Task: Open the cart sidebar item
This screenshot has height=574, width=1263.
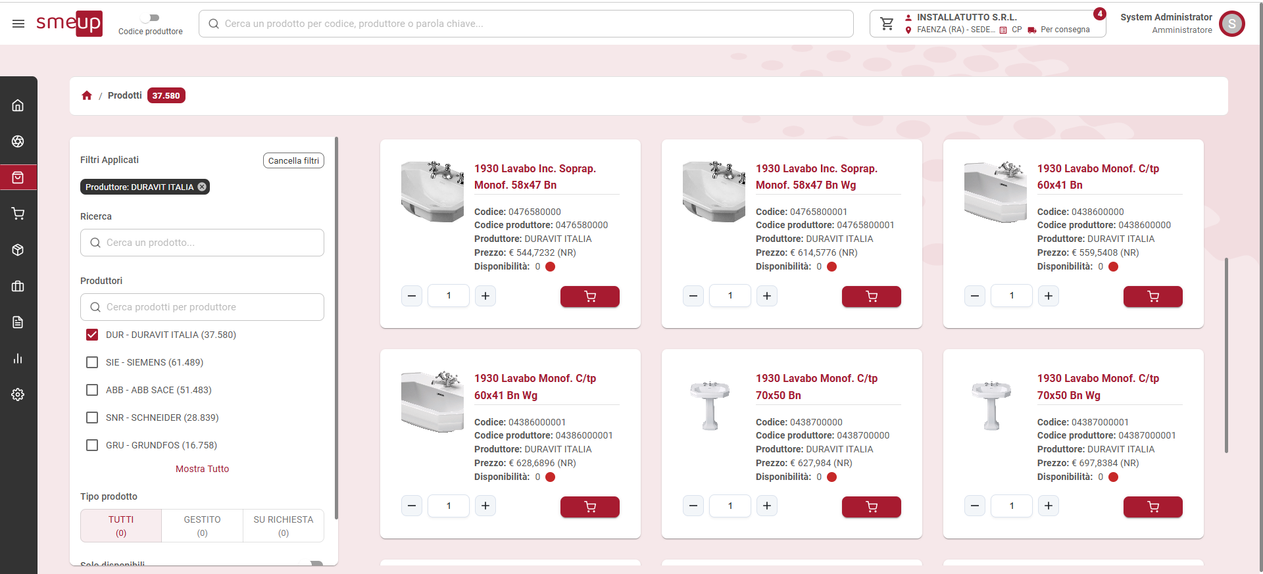Action: point(18,214)
